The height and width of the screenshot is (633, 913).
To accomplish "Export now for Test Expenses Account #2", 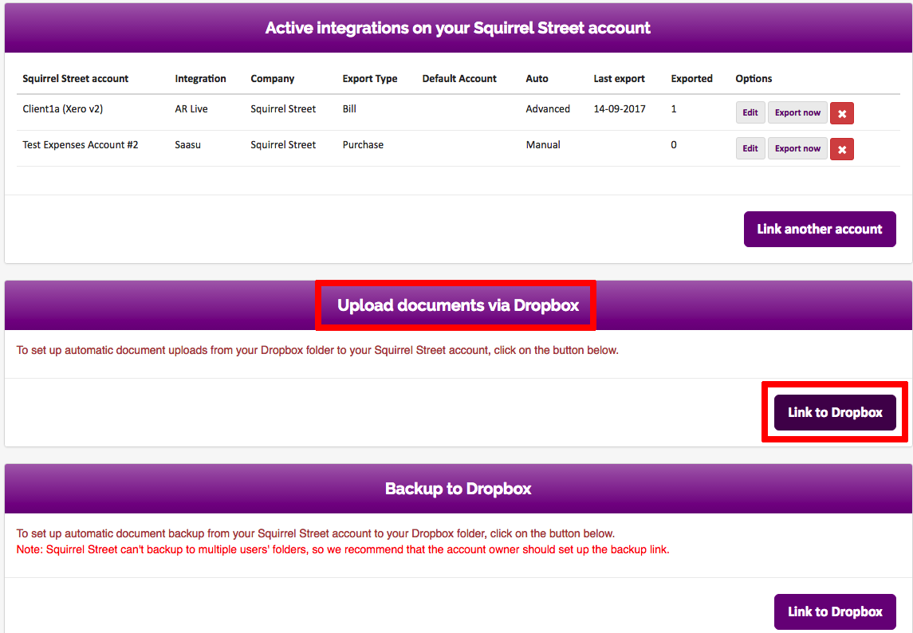I will tap(797, 149).
